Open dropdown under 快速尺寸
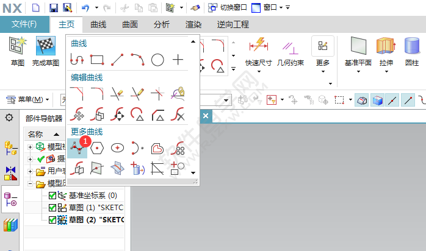Viewport: 426px width, 251px height. pyautogui.click(x=259, y=71)
